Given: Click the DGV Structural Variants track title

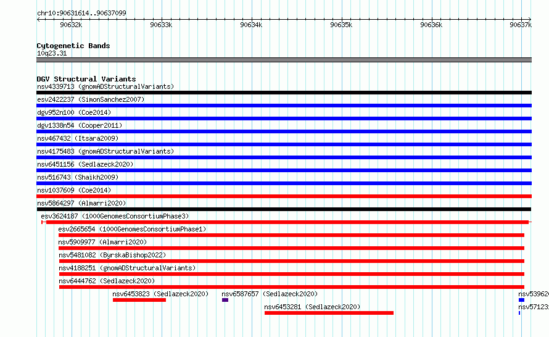Looking at the screenshot, I should pyautogui.click(x=86, y=79).
